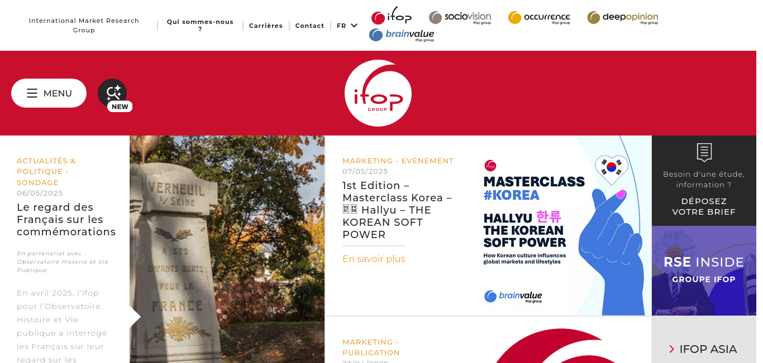Click the Ifop logo in top bar
Viewport: 763px width, 363px height.
click(x=392, y=17)
